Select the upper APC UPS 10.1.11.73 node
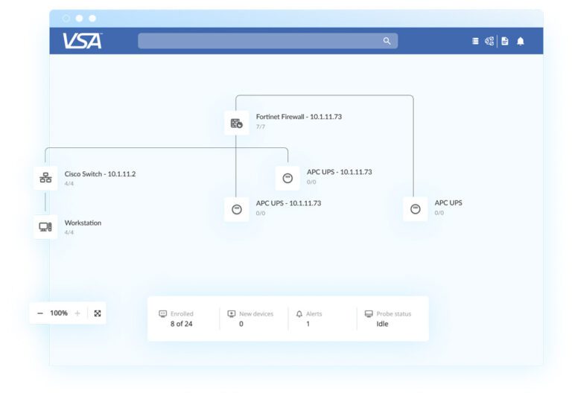572x396 pixels. (x=287, y=178)
